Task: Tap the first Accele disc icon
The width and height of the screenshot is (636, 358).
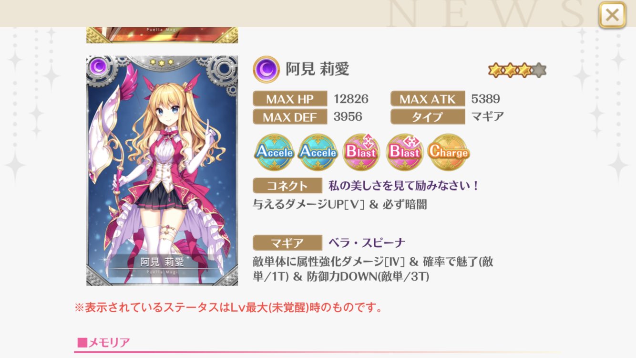Action: [275, 152]
